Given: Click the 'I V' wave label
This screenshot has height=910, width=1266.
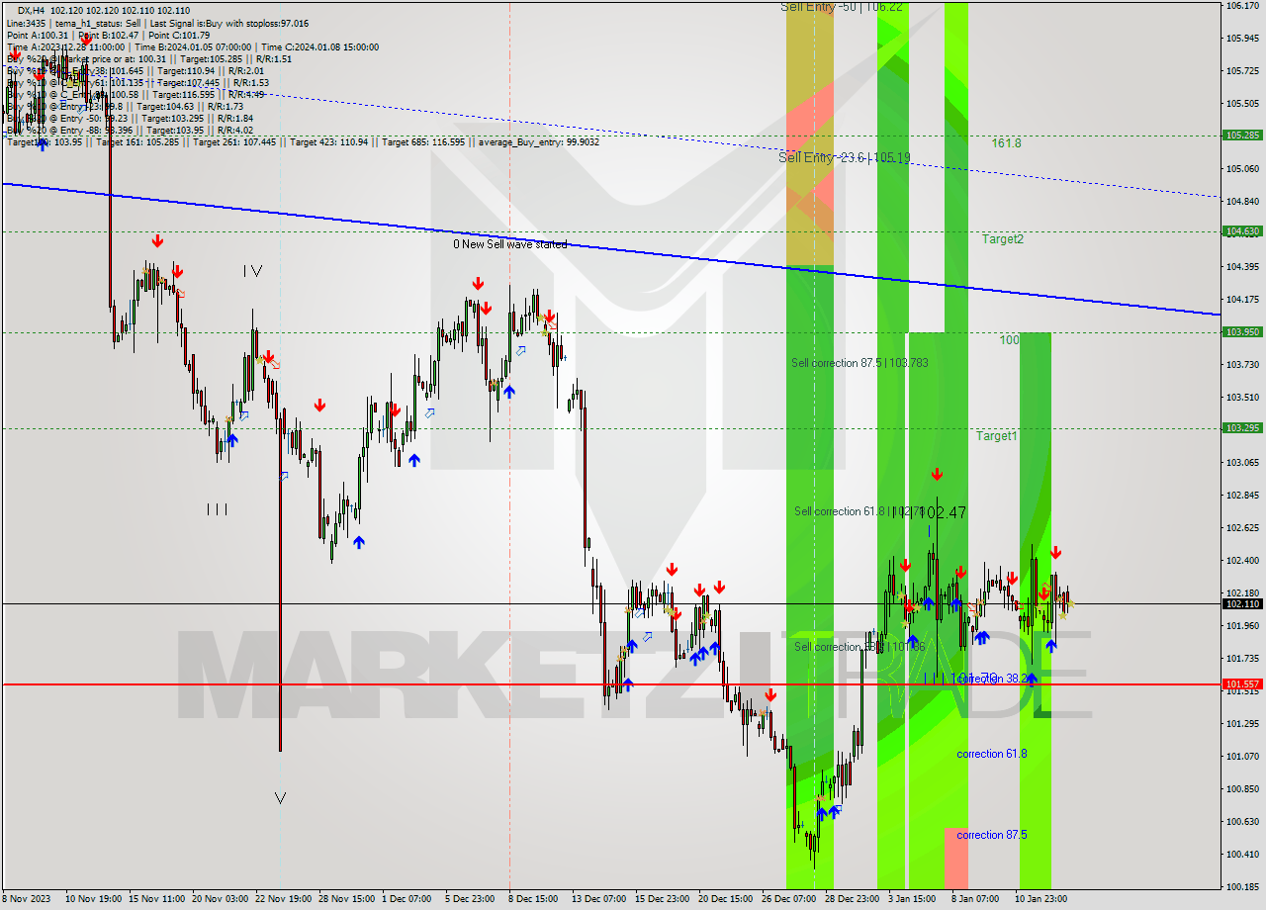Looking at the screenshot, I should click(253, 271).
